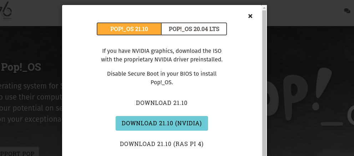Click the SUPPORT POP button behind dialog
This screenshot has height=156, width=354.
(x=20, y=154)
